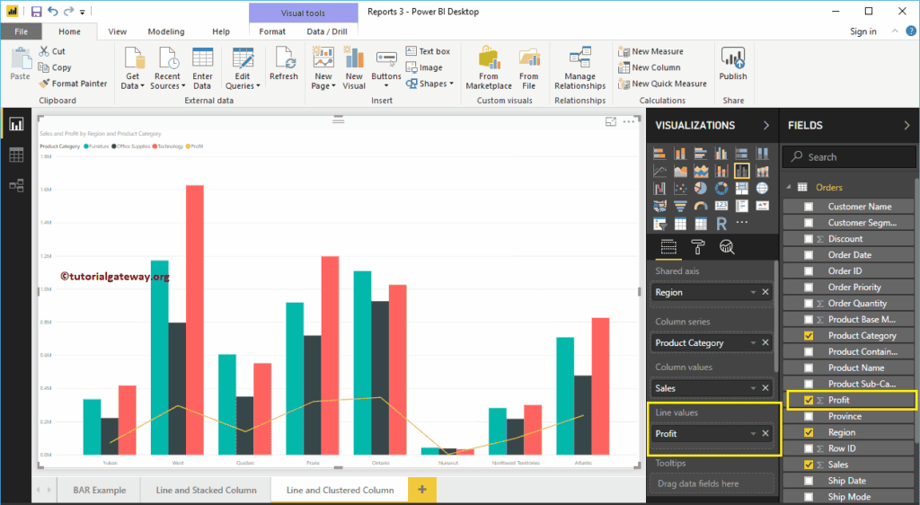Select the Waterfall chart visualization

659,189
